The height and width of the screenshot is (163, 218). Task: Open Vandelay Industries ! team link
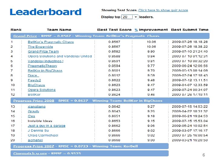45,61
